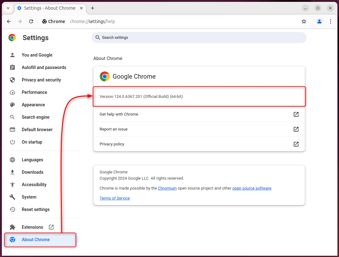Open Downloads settings
This screenshot has height=257, width=339.
(x=32, y=172)
